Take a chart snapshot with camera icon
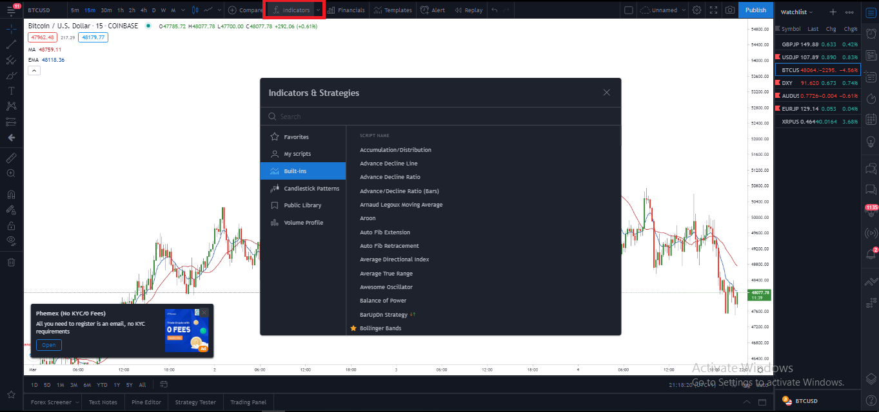 point(730,10)
